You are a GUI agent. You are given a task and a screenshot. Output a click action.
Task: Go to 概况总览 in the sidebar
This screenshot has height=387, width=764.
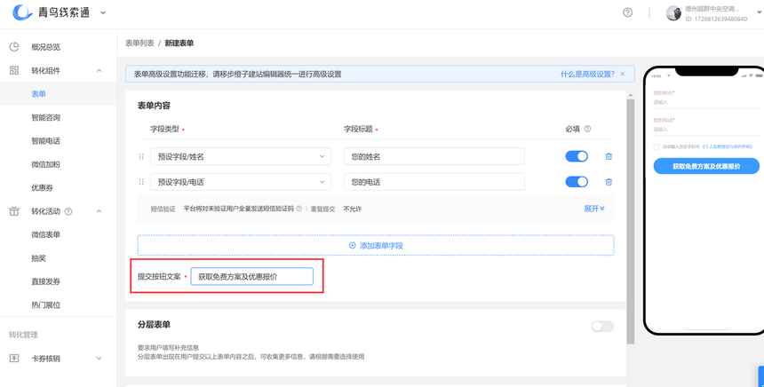point(46,47)
